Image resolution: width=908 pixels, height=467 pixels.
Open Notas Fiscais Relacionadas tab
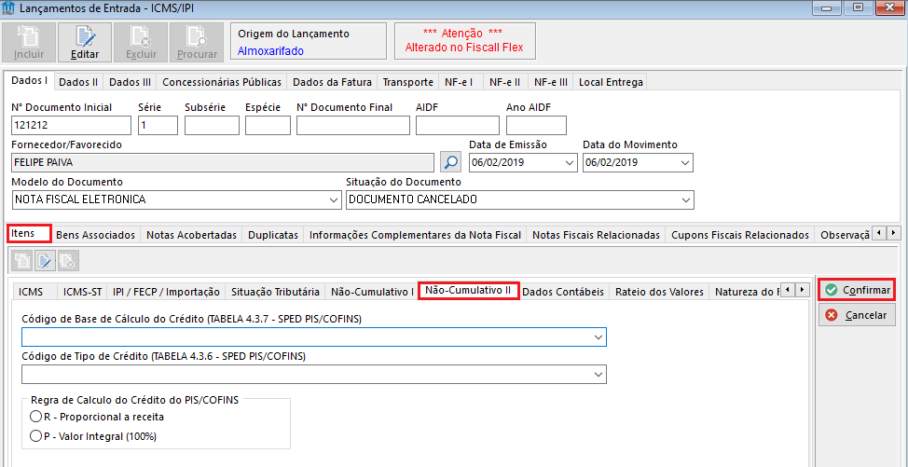tap(596, 235)
